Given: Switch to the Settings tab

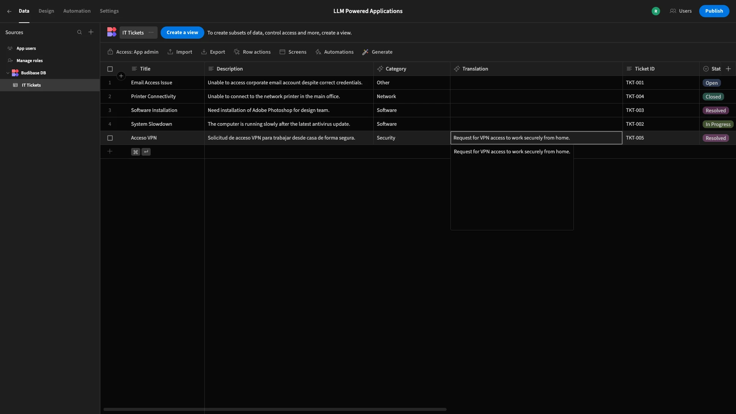Looking at the screenshot, I should 109,11.
